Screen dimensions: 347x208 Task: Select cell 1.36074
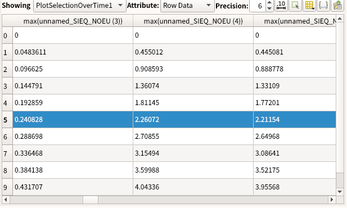193,86
